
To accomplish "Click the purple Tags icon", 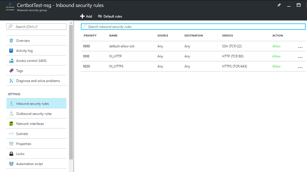I will [11, 71].
